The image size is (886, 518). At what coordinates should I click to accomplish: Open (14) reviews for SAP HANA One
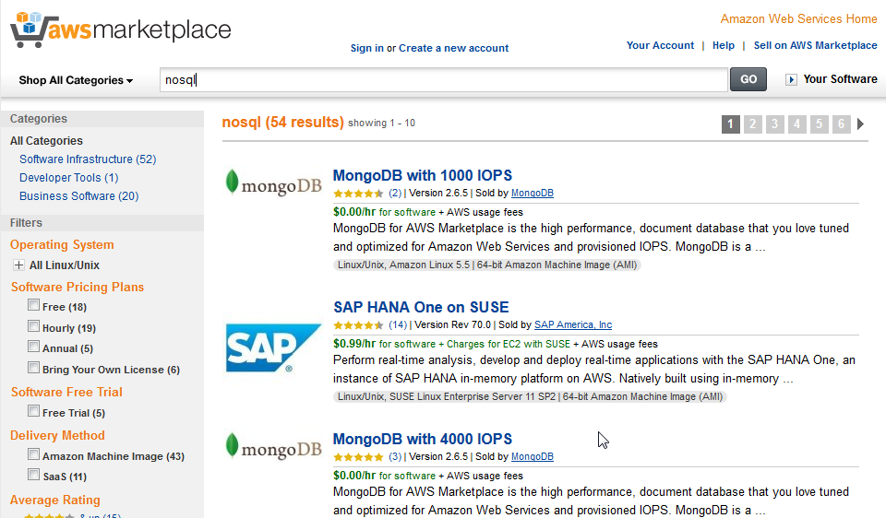point(398,324)
